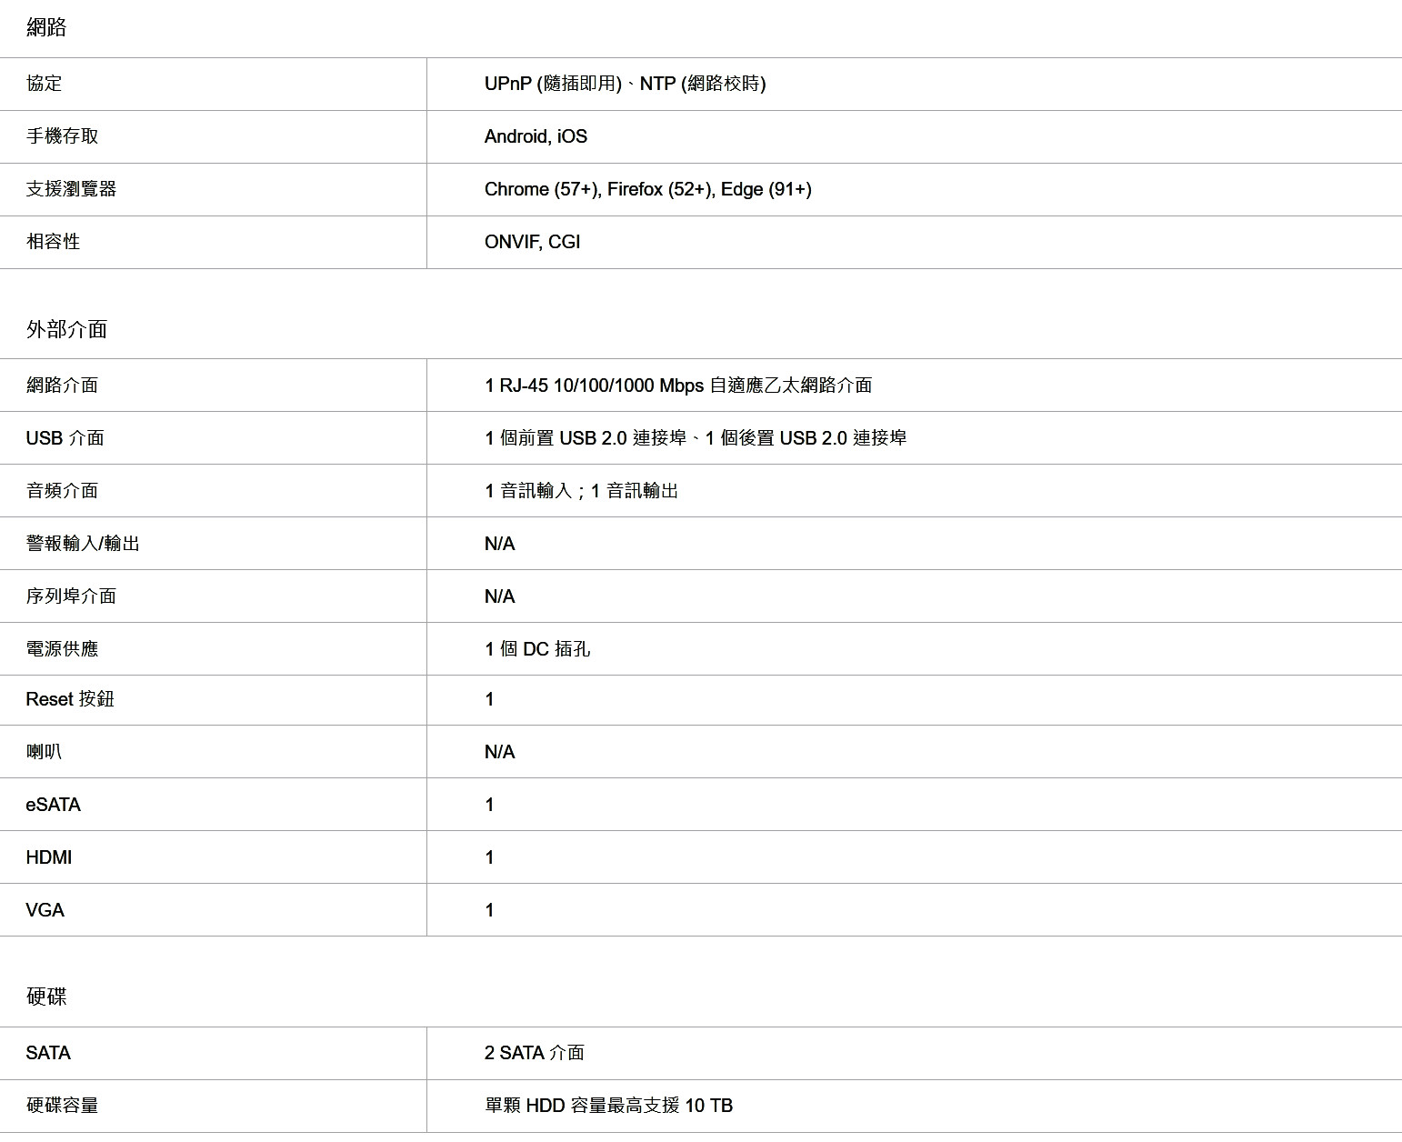The width and height of the screenshot is (1402, 1142).
Task: Click the 2 SATA 介面 value
Action: tap(534, 1053)
